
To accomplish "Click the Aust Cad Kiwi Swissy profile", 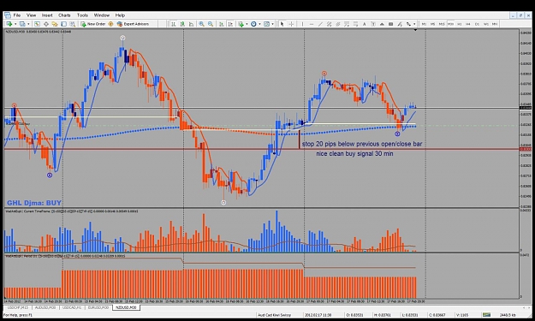I will 274,315.
